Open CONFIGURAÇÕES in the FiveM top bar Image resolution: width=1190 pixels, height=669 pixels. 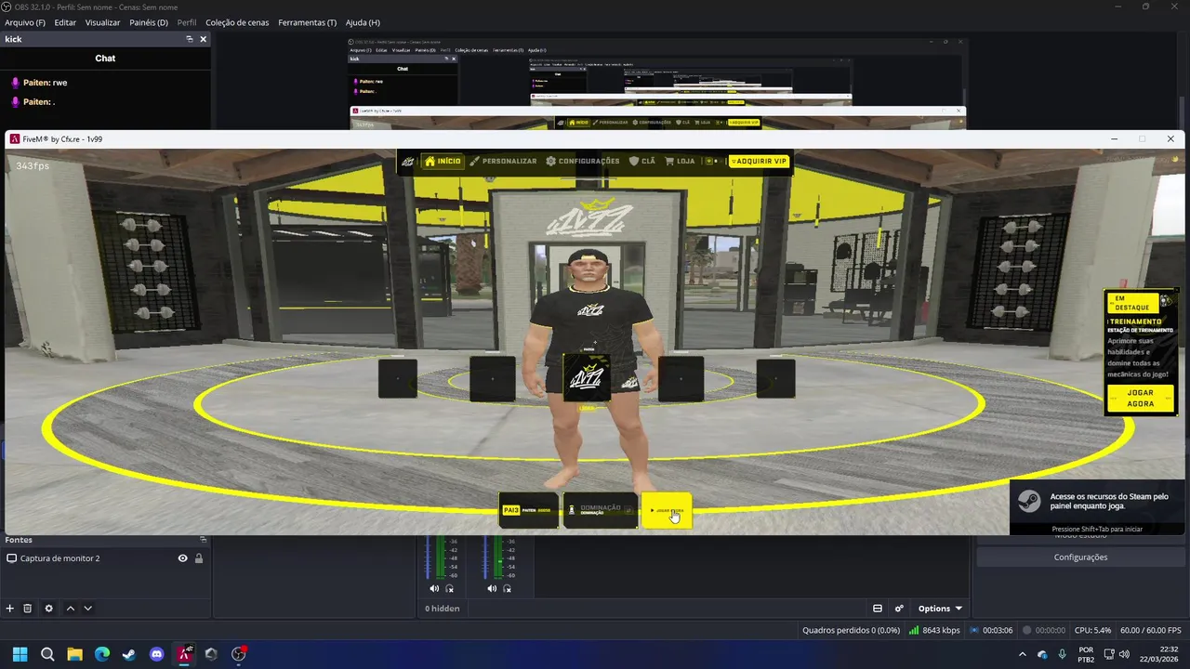pos(583,161)
